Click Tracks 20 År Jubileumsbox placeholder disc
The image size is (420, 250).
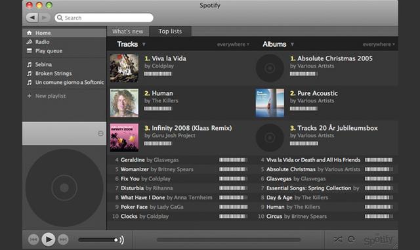270,138
